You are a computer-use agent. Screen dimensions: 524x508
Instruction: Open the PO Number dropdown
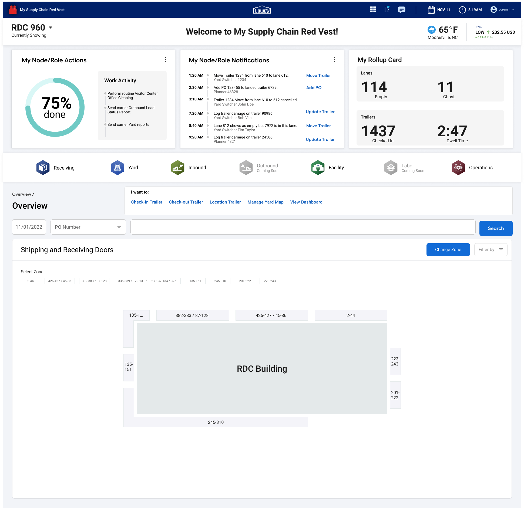(x=88, y=227)
